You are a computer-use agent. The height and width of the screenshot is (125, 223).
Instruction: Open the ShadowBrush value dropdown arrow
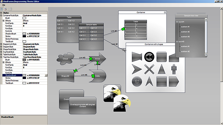pos(46,75)
